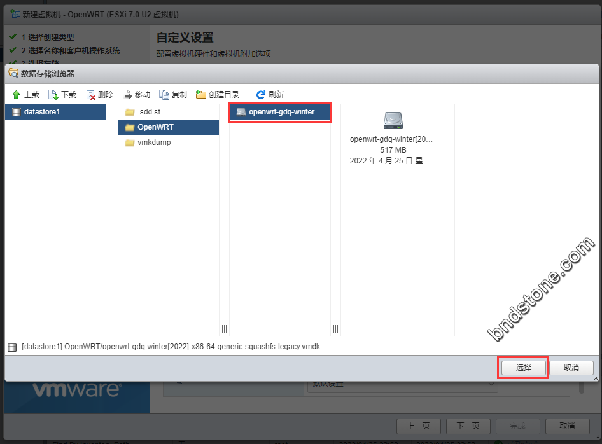Click the create directory (创建目录) button
This screenshot has height=444, width=602.
pos(217,94)
